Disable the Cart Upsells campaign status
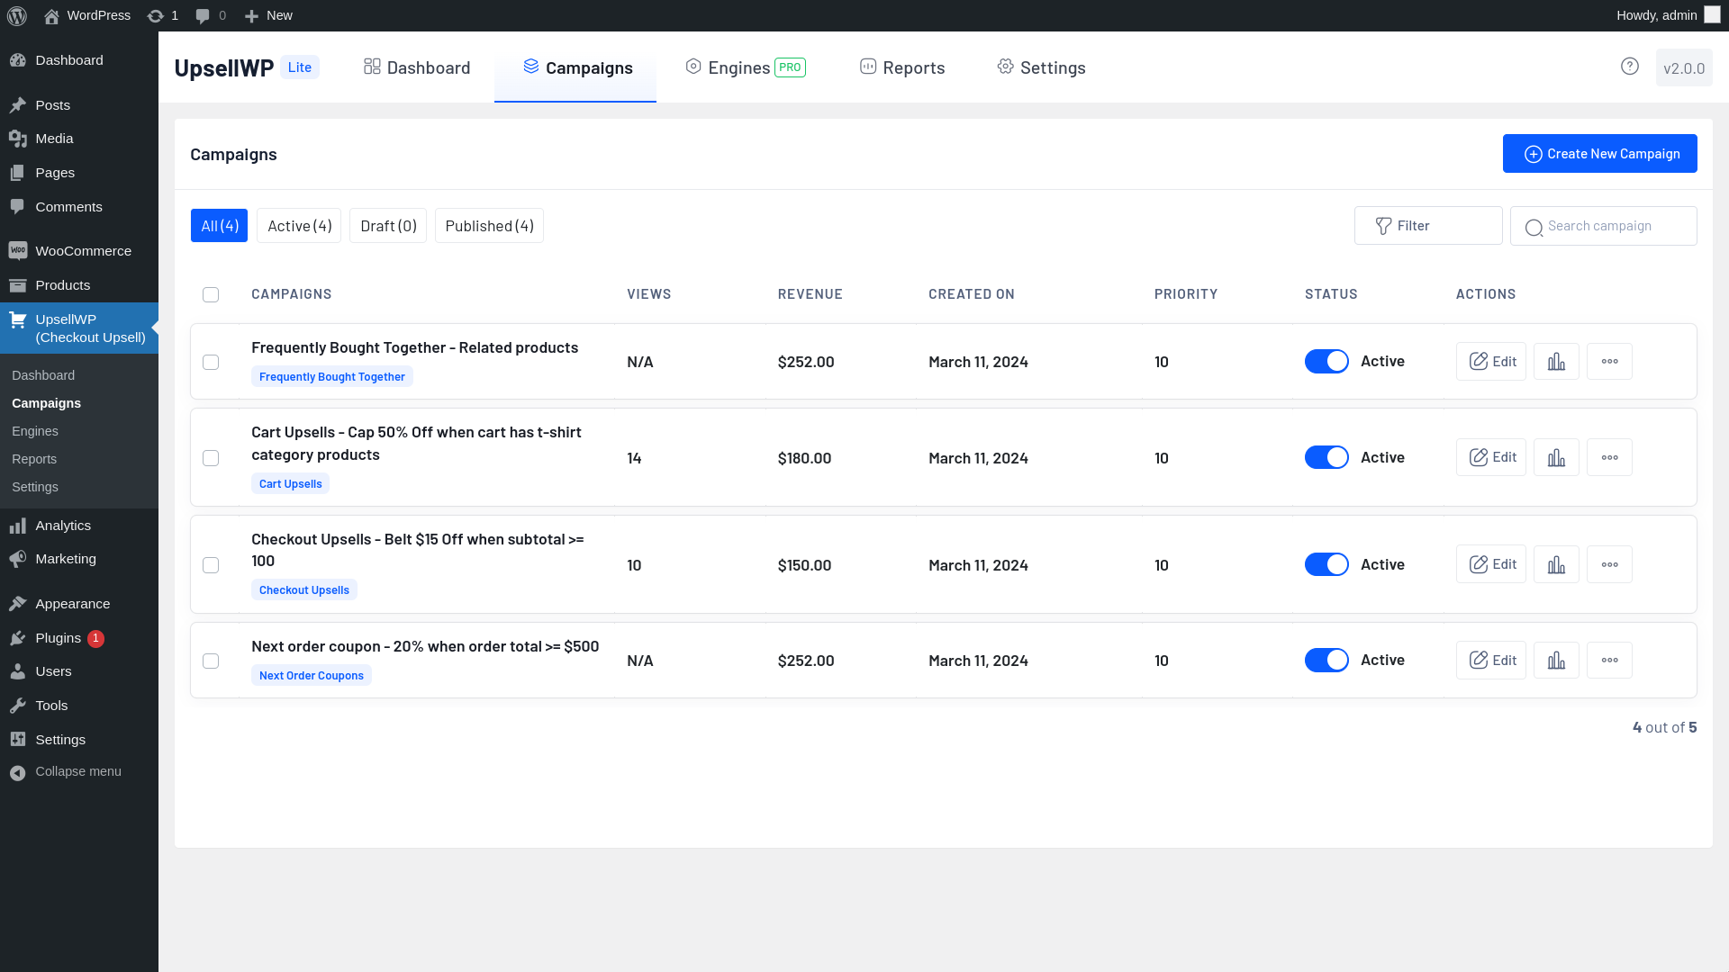Image resolution: width=1729 pixels, height=972 pixels. [x=1326, y=457]
